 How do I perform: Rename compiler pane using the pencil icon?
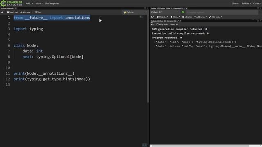point(184,8)
